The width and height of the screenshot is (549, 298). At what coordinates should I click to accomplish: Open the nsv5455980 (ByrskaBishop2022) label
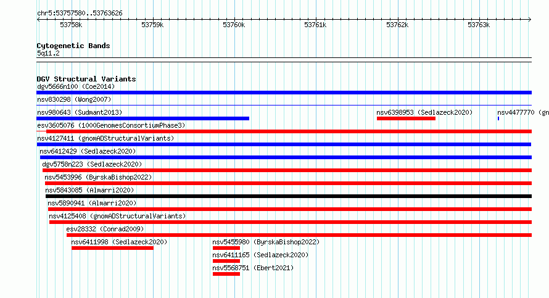(266, 242)
